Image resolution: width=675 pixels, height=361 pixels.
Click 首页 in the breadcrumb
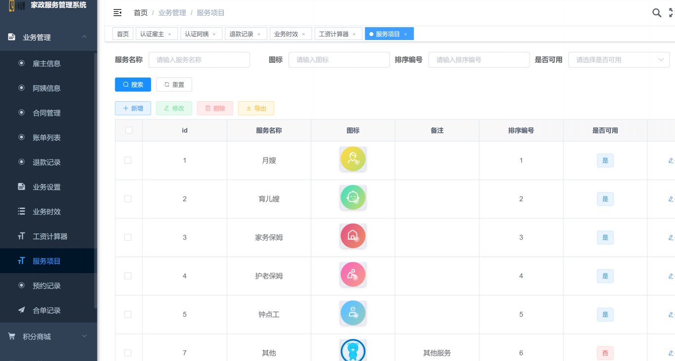tap(141, 13)
